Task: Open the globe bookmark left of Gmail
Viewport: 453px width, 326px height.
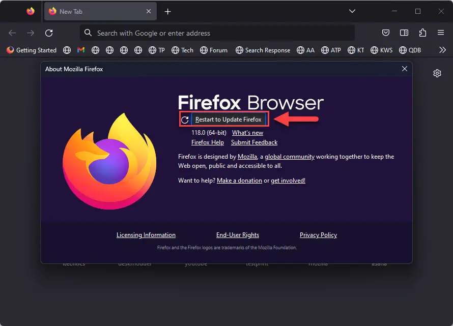Action: [67, 50]
